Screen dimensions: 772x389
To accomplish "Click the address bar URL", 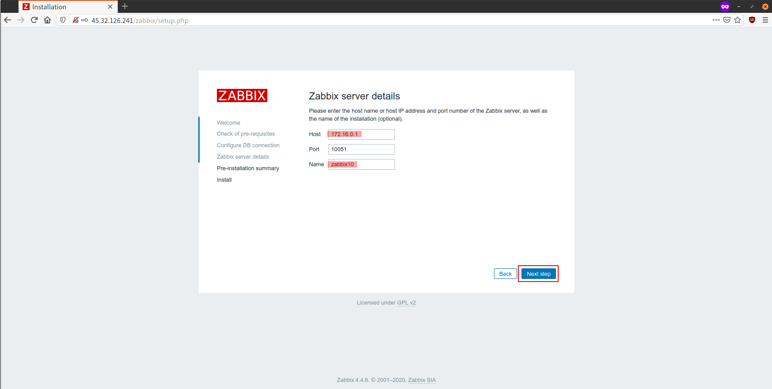I will click(140, 20).
